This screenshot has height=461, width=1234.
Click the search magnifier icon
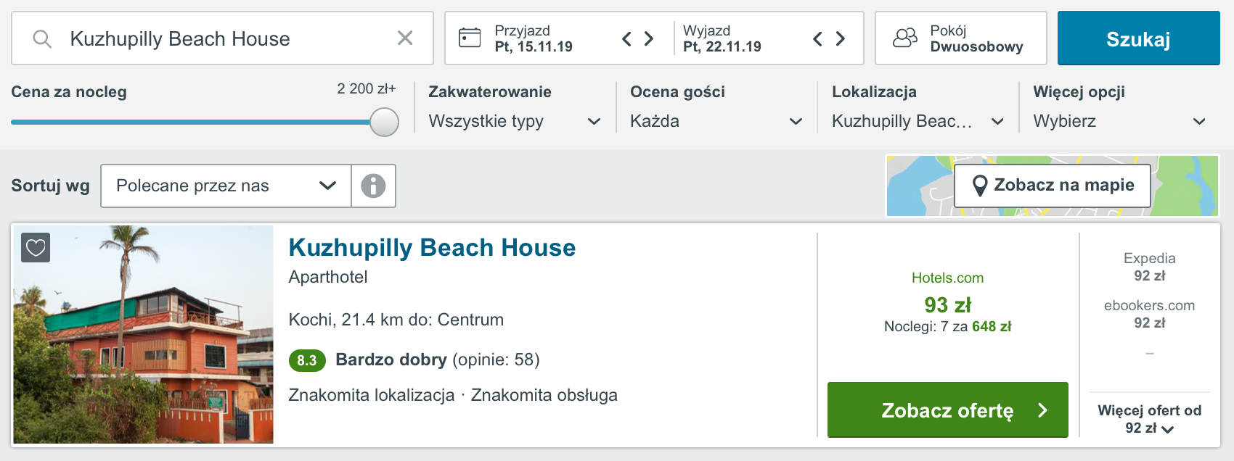(42, 38)
